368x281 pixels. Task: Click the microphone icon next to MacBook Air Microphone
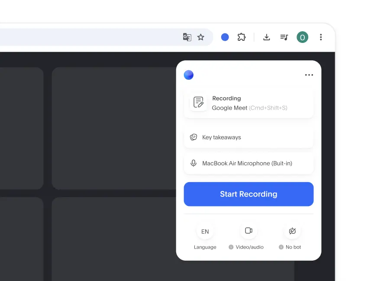[194, 163]
